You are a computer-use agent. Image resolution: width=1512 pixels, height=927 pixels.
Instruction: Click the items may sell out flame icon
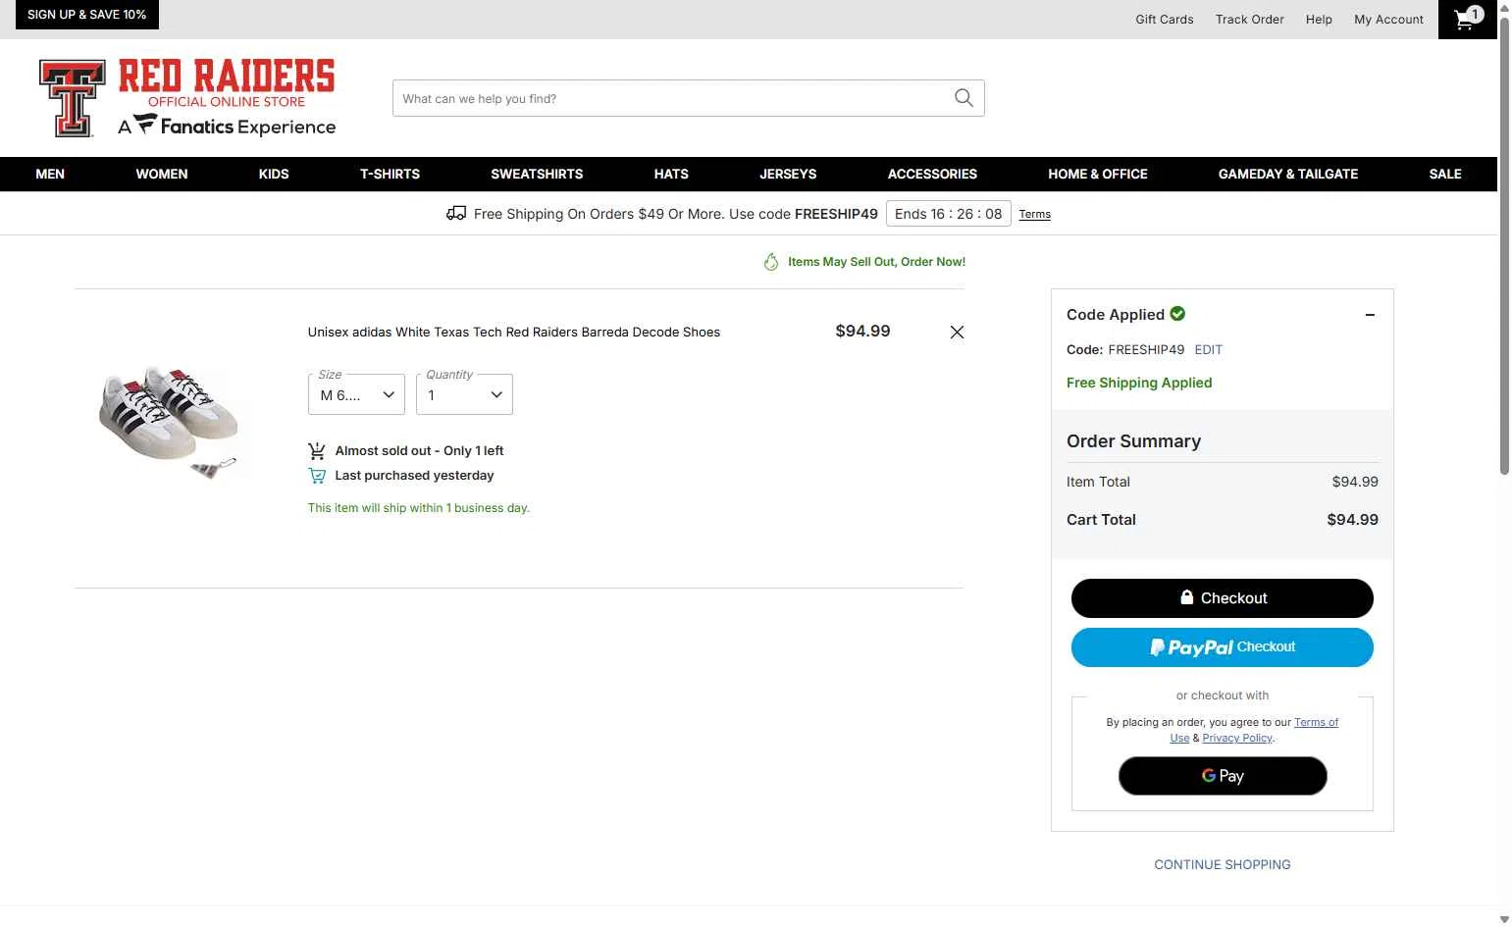point(771,262)
